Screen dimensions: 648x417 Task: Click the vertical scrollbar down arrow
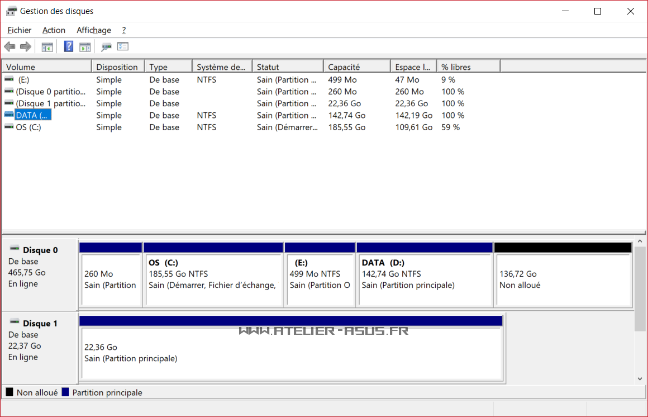640,378
